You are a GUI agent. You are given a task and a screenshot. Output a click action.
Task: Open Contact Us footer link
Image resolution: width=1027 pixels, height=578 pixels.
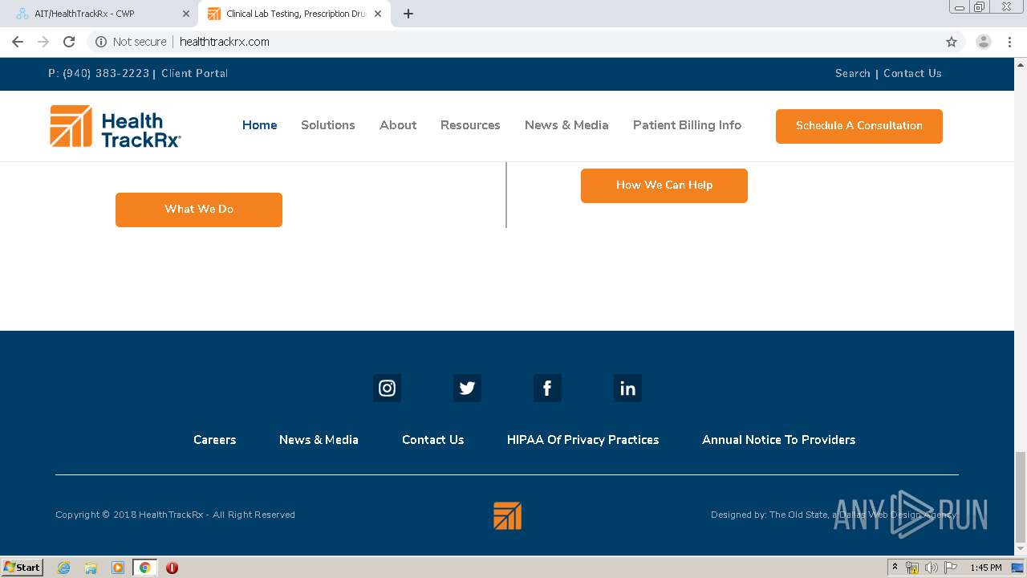click(433, 440)
